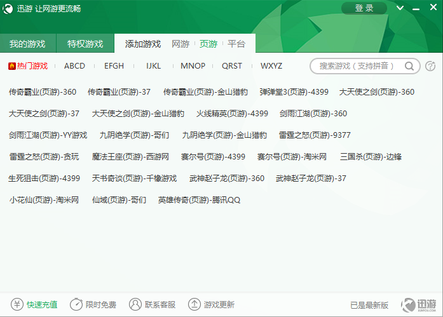Open 限时免费 limited free offer
The width and height of the screenshot is (443, 317).
pyautogui.click(x=101, y=305)
